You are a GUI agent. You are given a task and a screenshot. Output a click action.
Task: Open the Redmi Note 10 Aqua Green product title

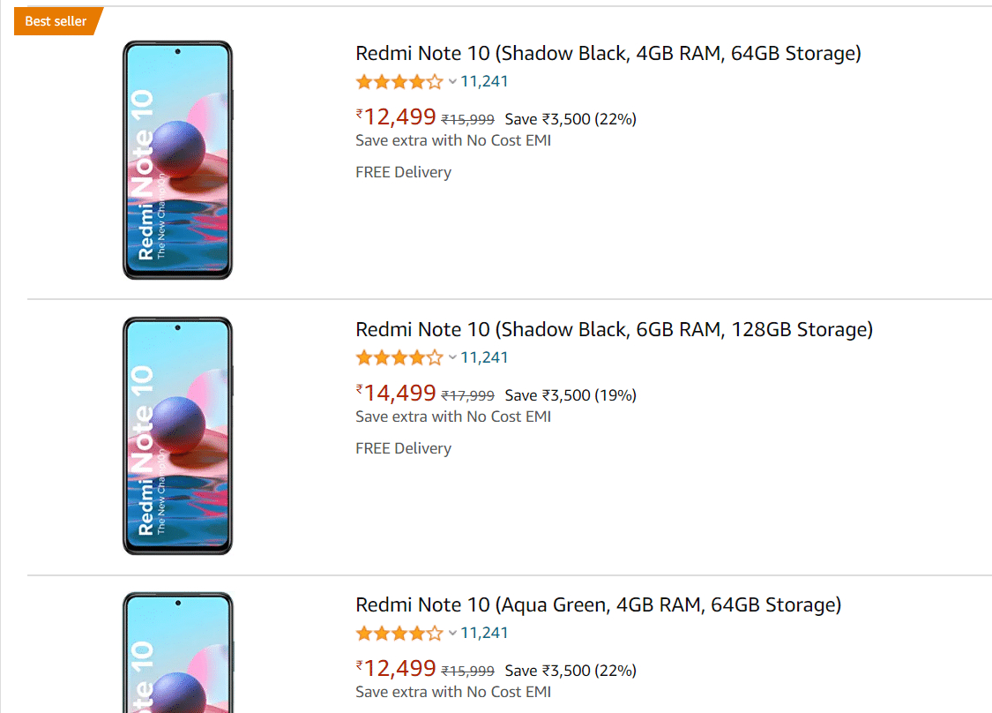[x=599, y=604]
